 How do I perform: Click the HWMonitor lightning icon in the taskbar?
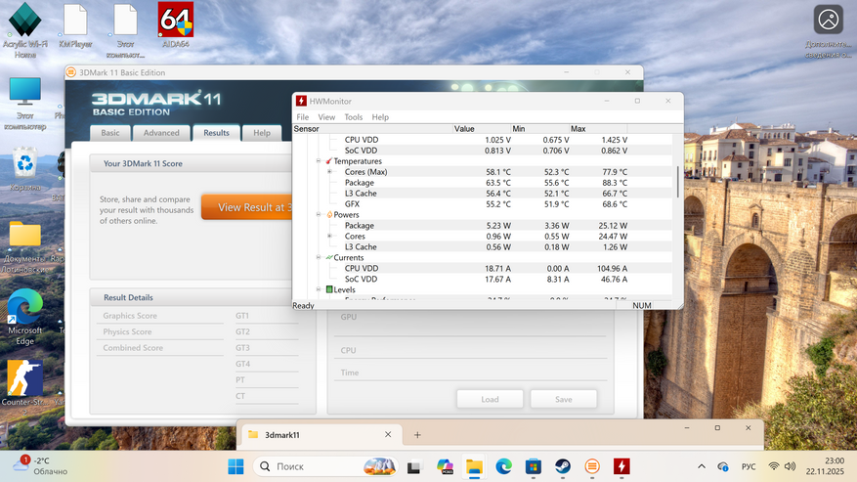[621, 466]
